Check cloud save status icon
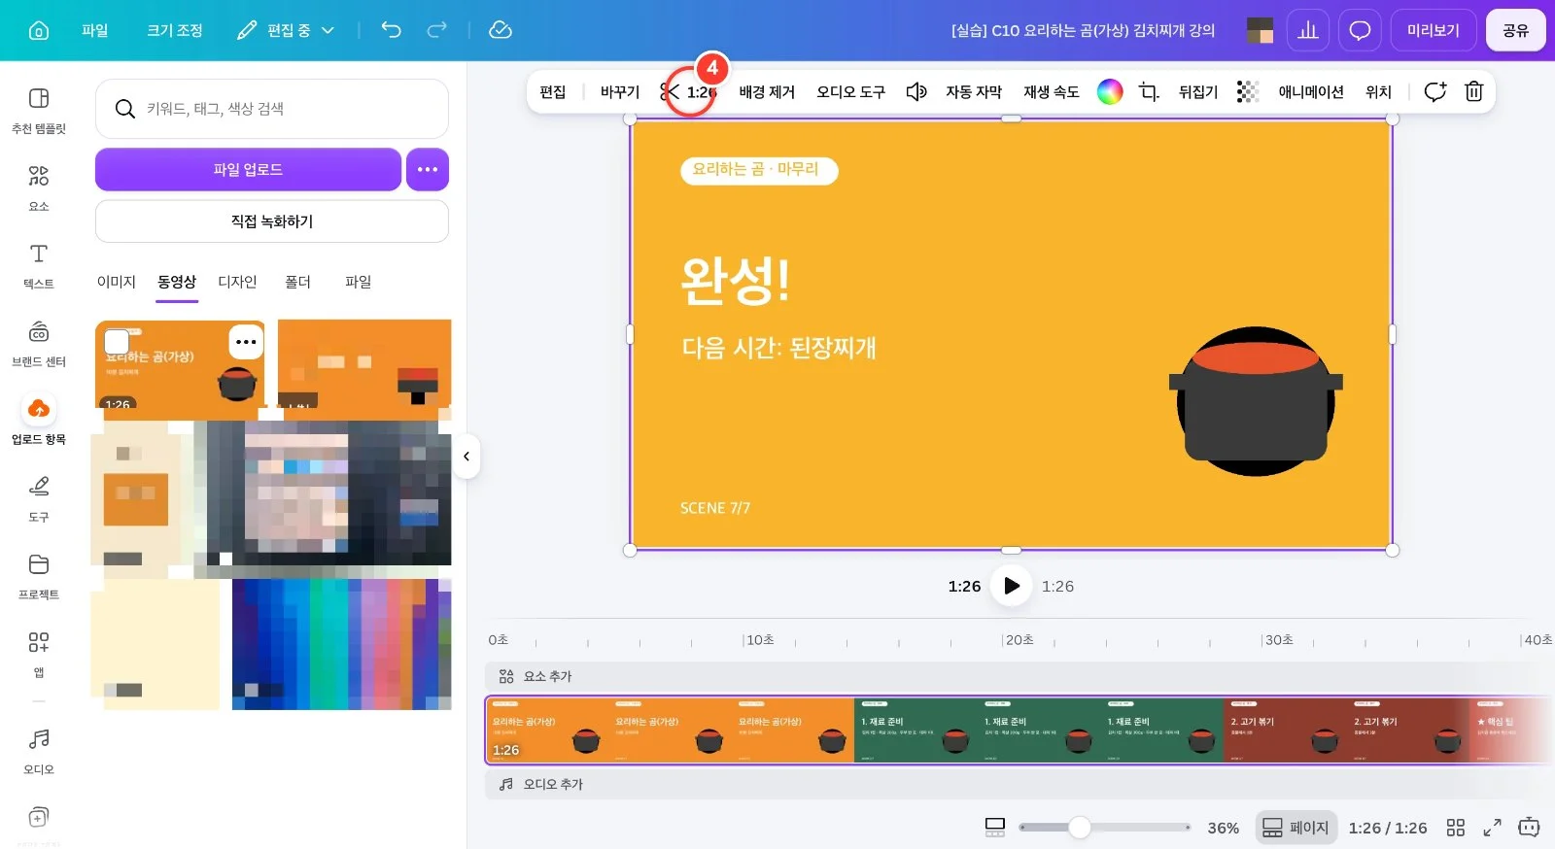Viewport: 1555px width, 849px height. [x=501, y=30]
